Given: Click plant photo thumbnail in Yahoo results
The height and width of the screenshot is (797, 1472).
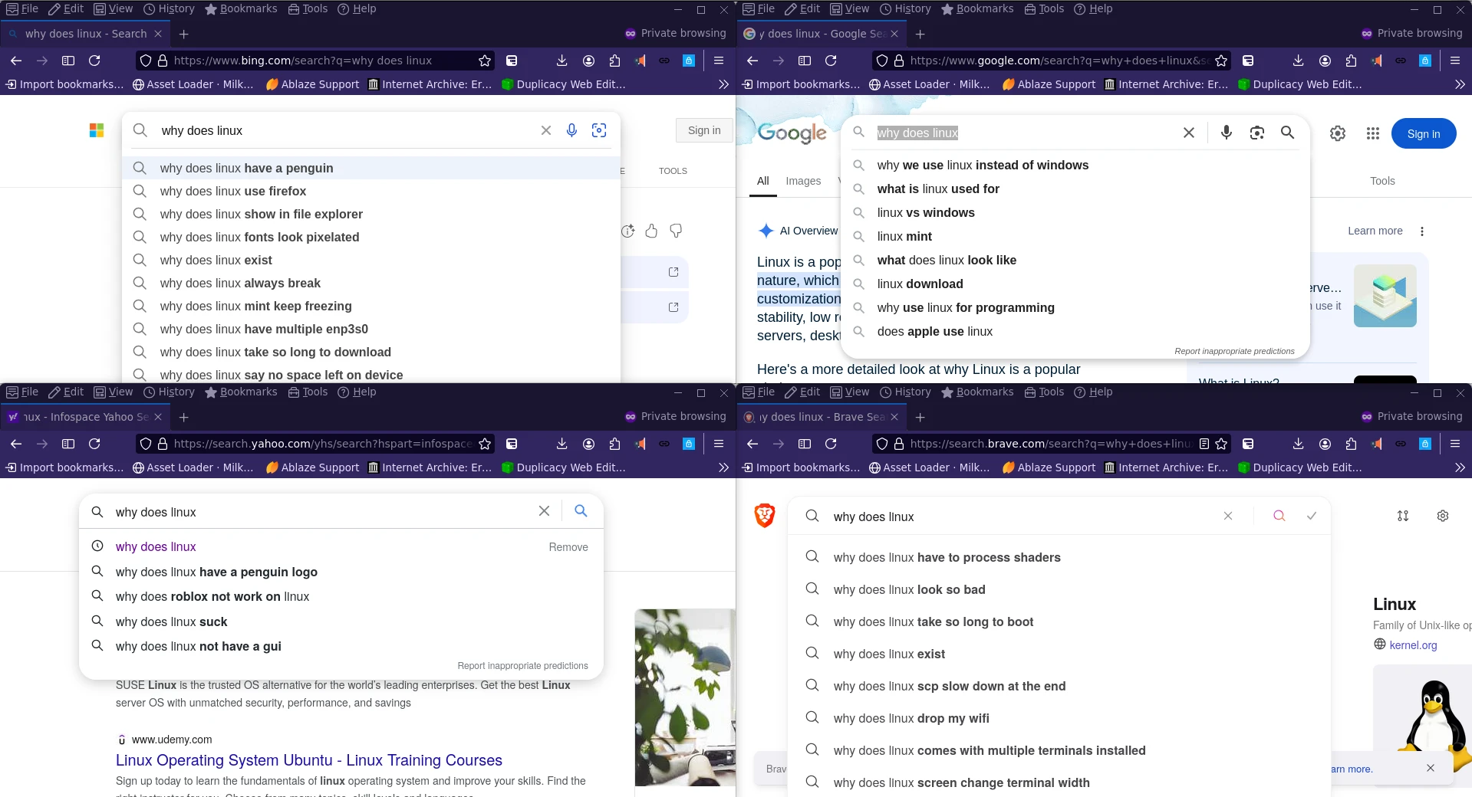Looking at the screenshot, I should [685, 697].
